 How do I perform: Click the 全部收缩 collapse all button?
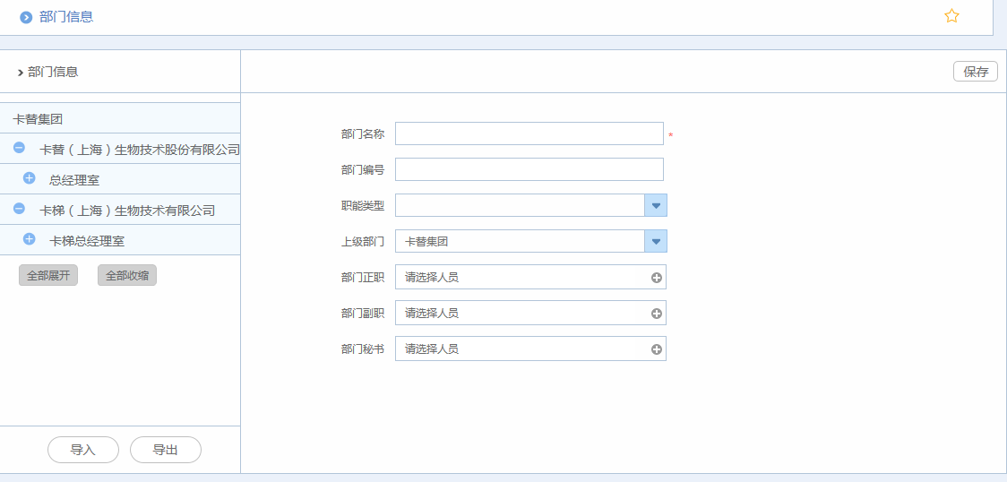[x=127, y=276]
